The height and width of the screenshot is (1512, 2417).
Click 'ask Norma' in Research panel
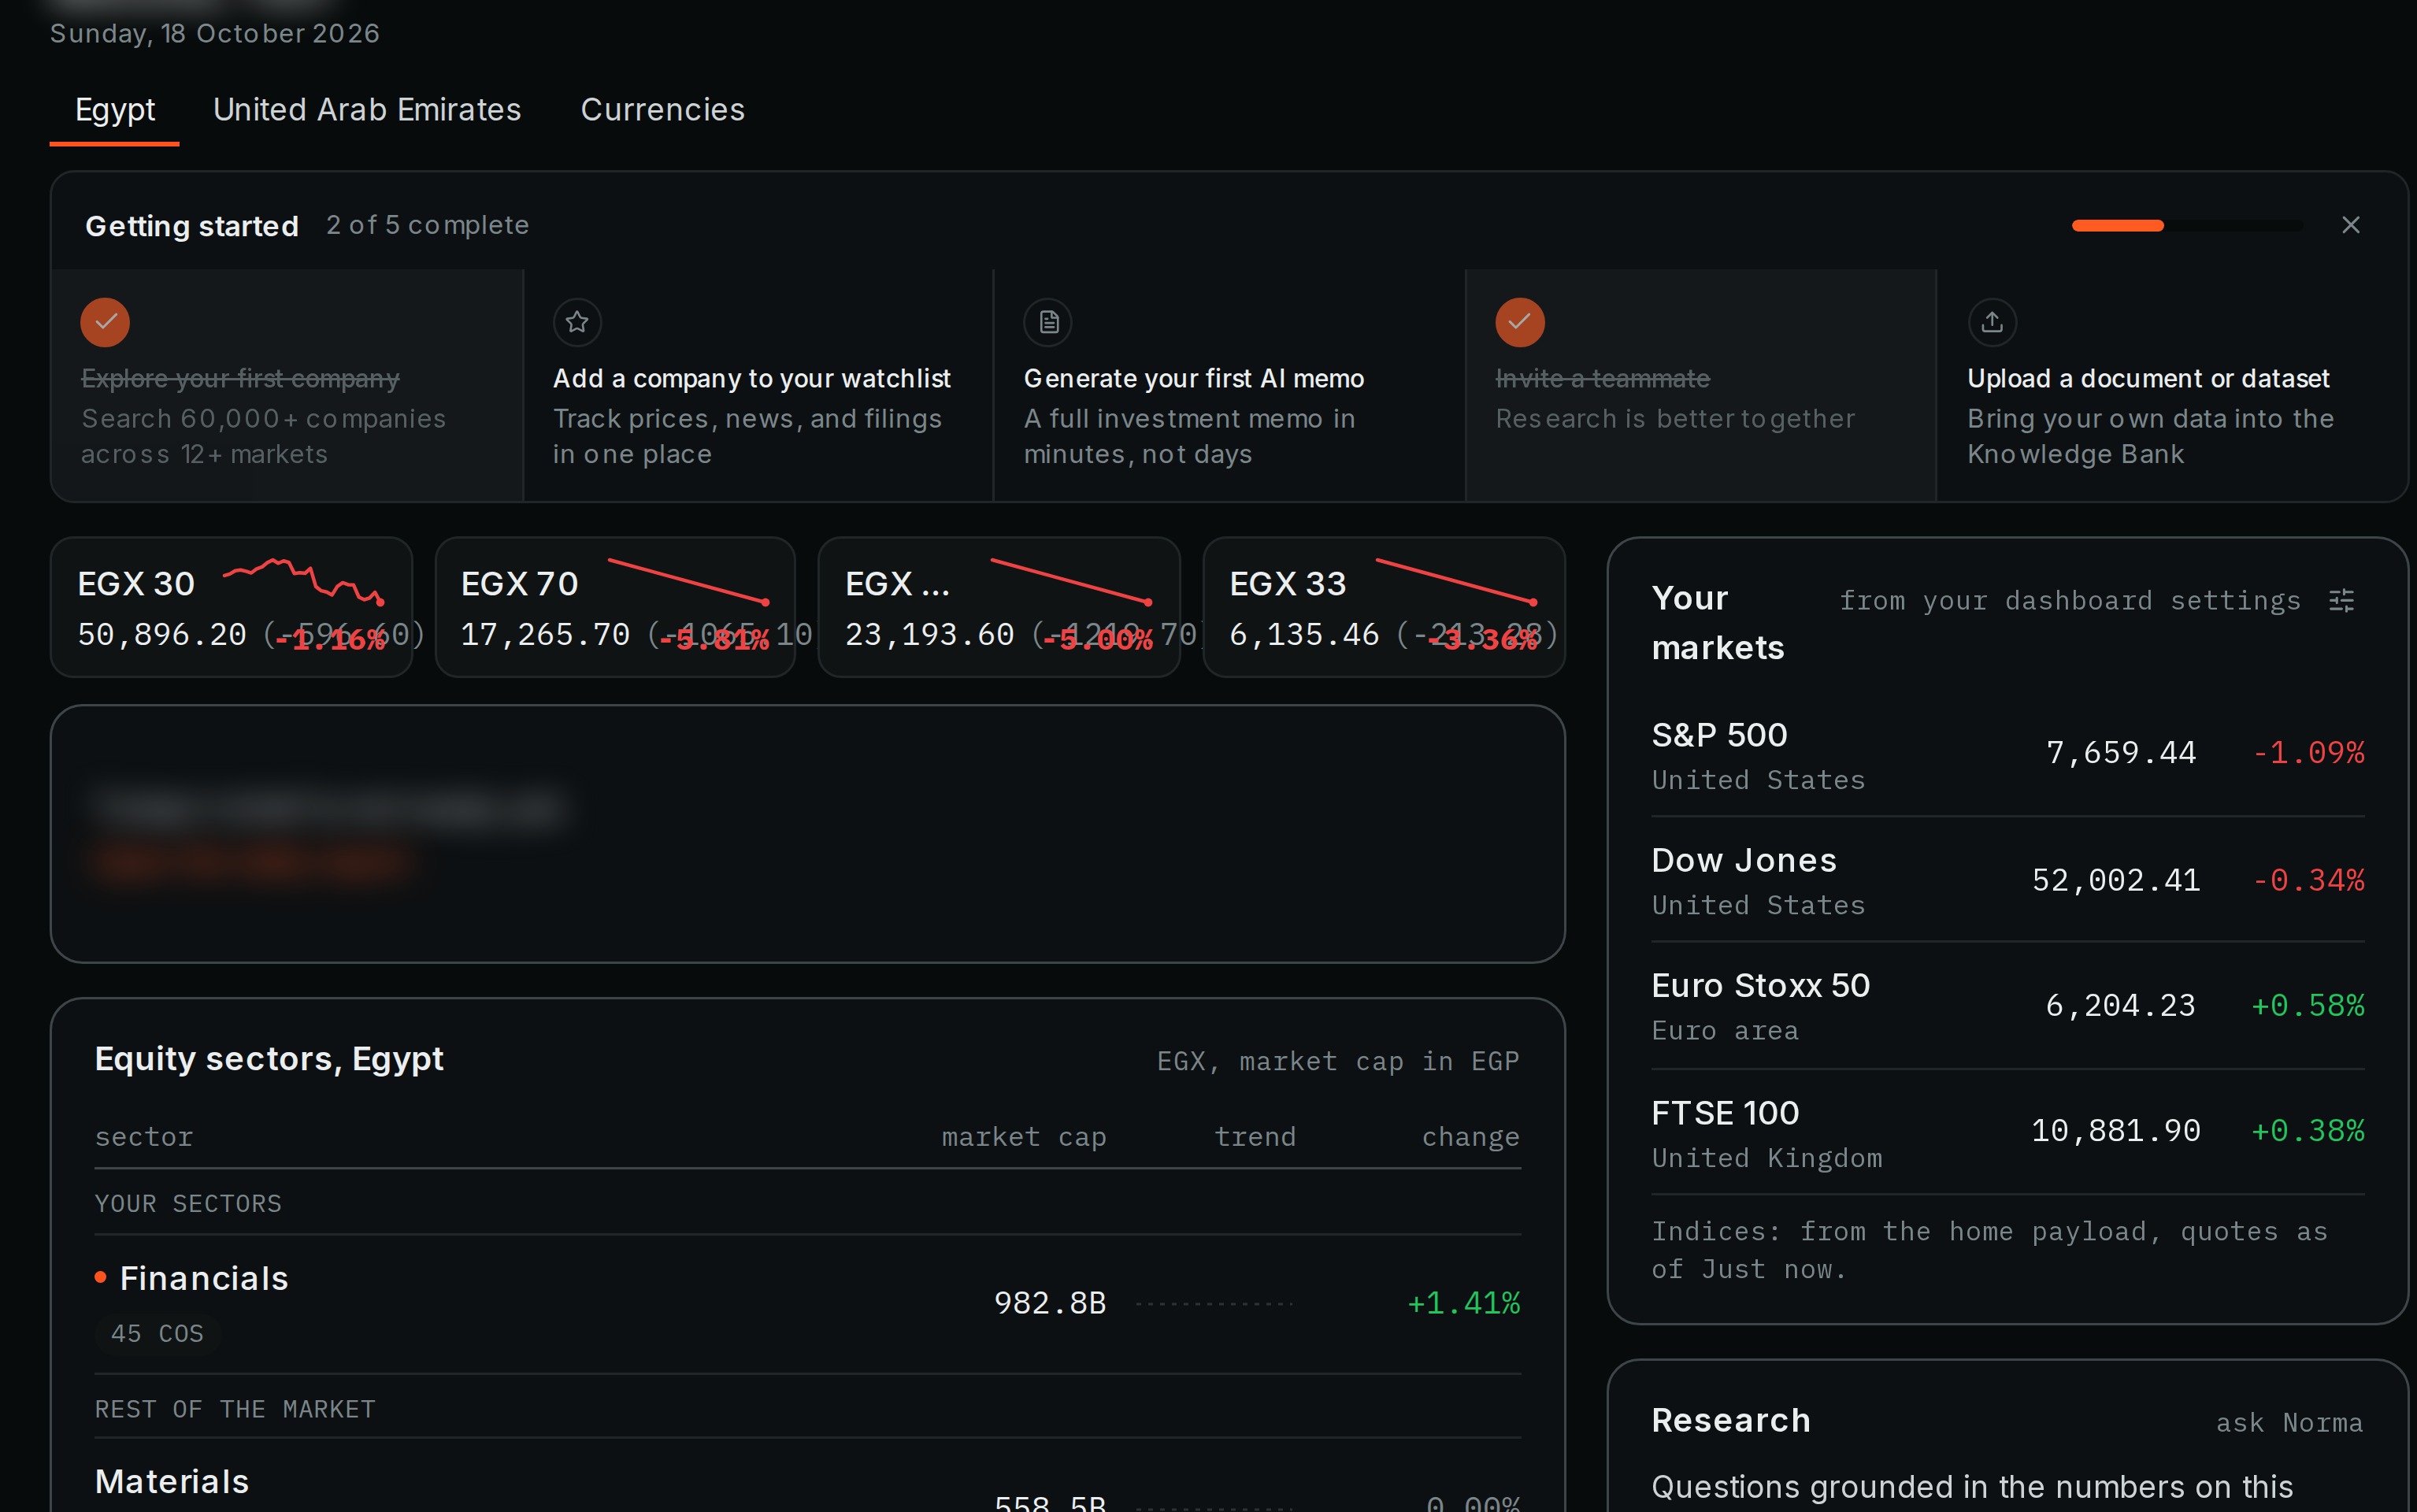2289,1423
